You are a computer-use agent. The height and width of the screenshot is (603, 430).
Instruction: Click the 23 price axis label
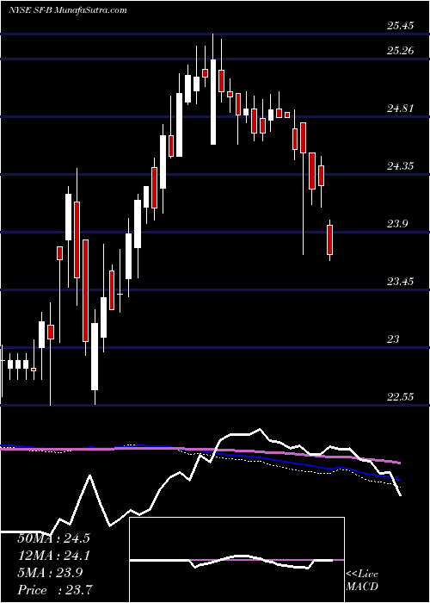(393, 339)
